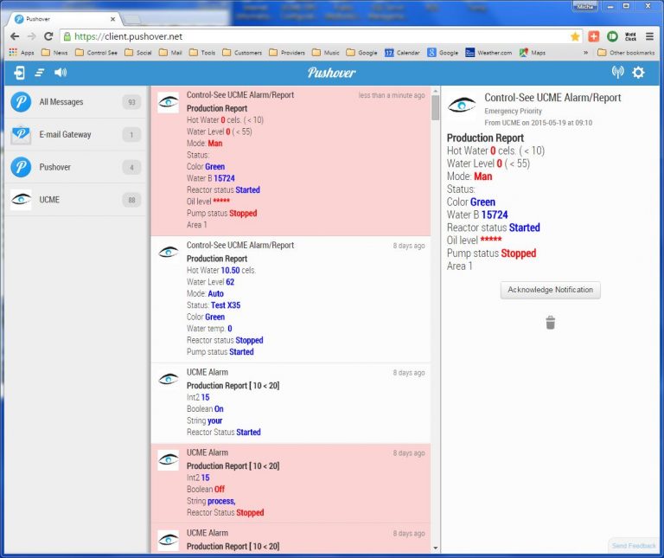Select the Pushover app in sidebar

click(74, 167)
